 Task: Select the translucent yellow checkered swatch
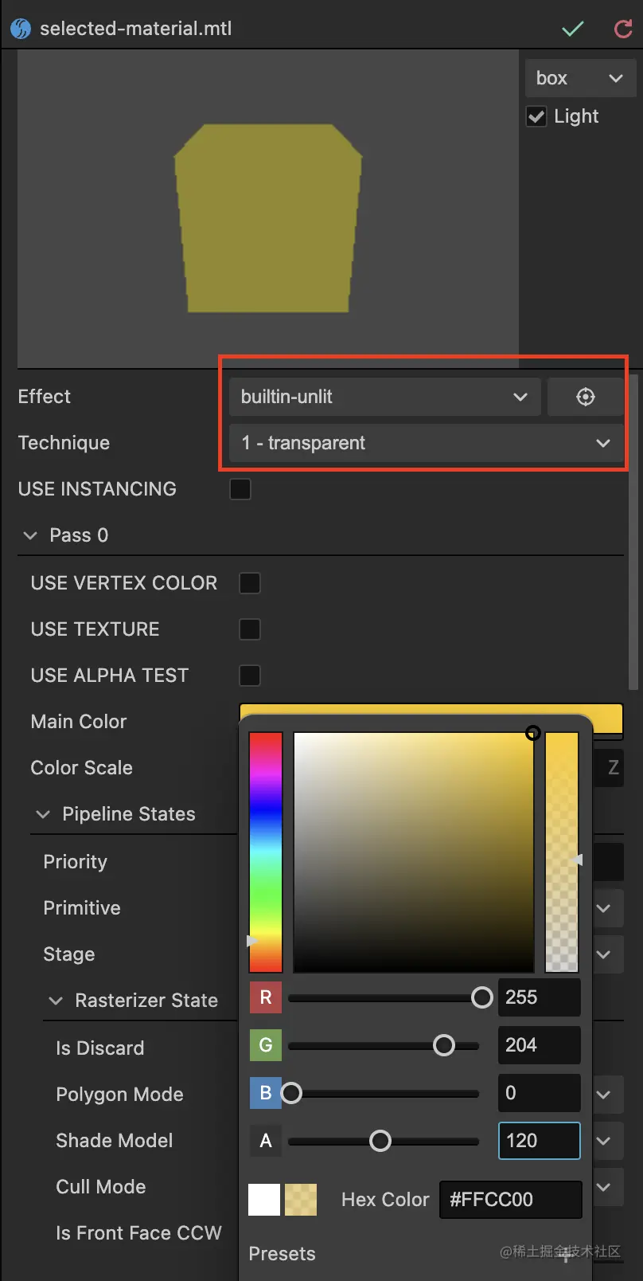tap(301, 1200)
